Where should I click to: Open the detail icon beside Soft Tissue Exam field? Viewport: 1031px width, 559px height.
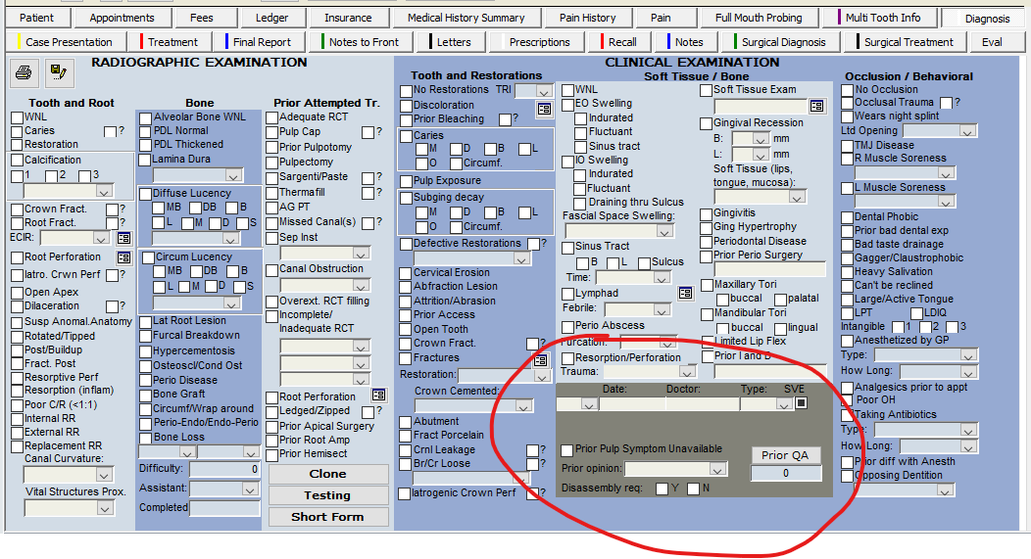click(x=817, y=106)
